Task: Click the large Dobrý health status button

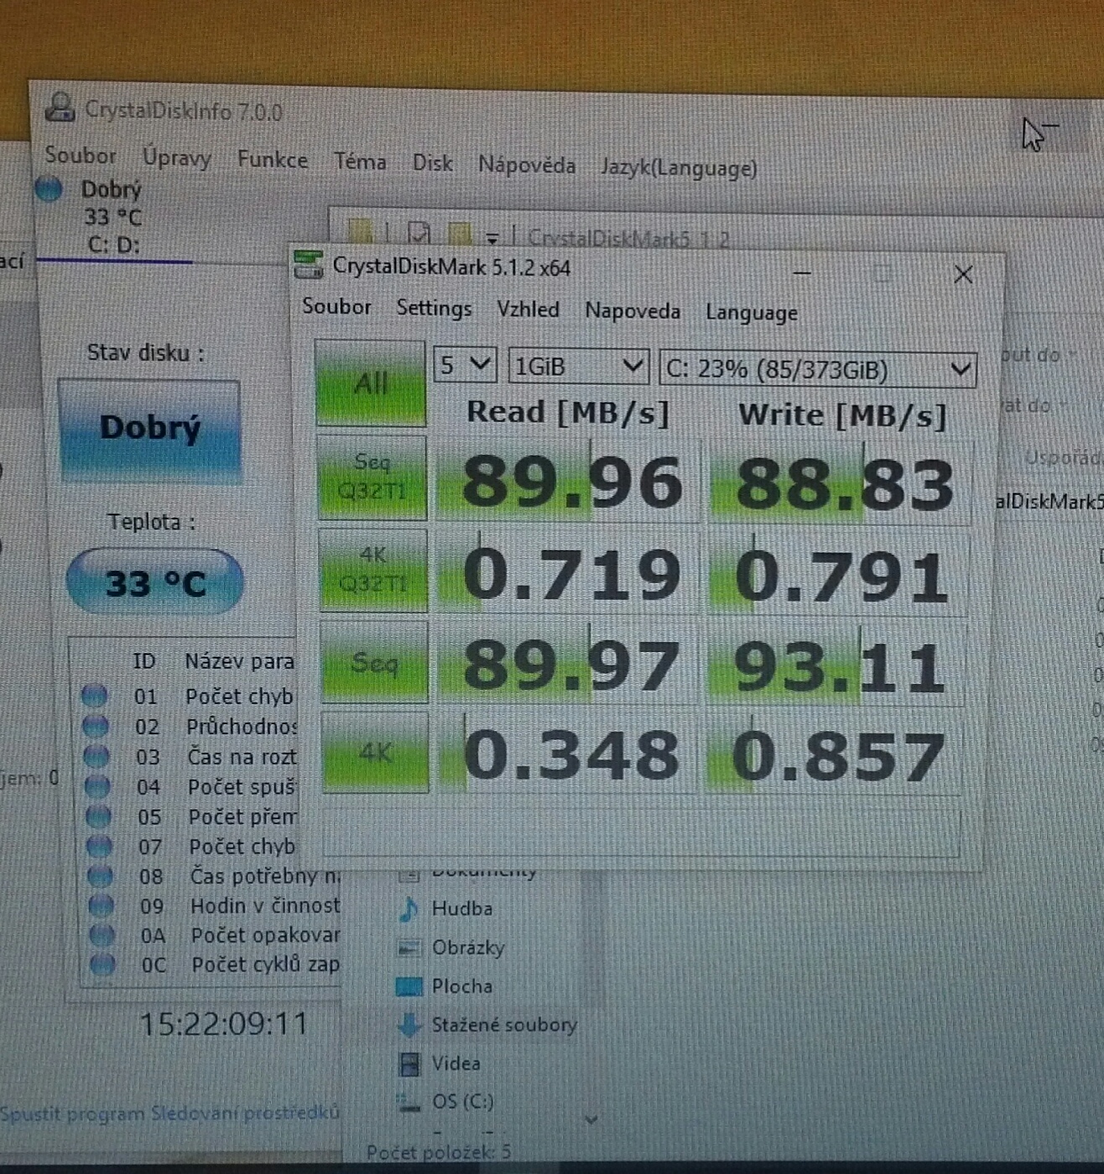Action: 150,430
